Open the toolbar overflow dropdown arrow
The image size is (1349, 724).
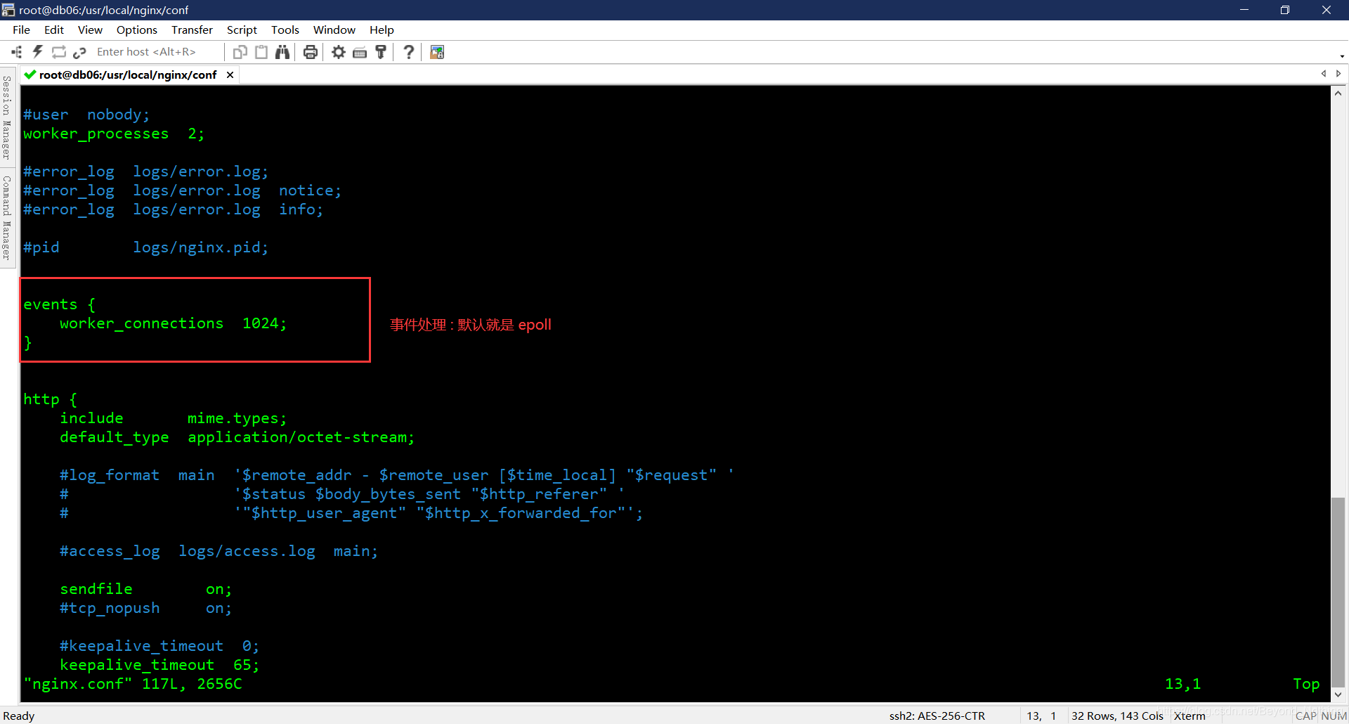click(x=1342, y=56)
